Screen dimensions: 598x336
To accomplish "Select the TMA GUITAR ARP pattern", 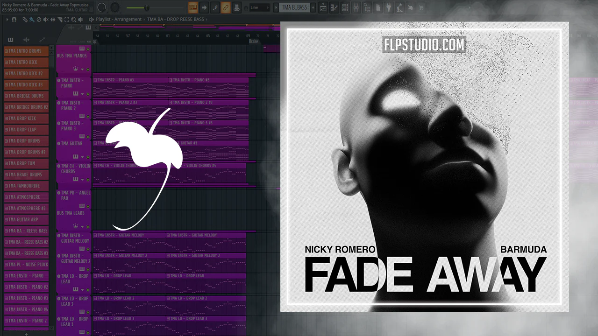I will point(26,219).
